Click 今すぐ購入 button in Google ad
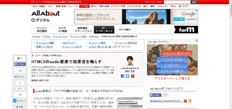 coord(179,19)
